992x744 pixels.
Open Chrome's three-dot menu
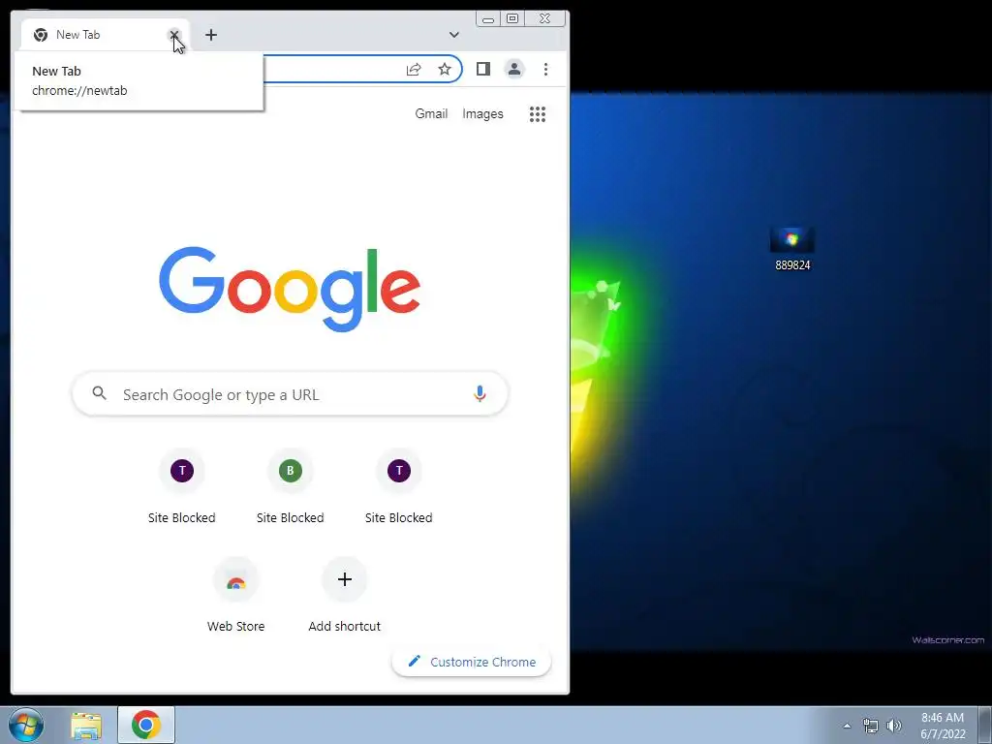click(545, 69)
